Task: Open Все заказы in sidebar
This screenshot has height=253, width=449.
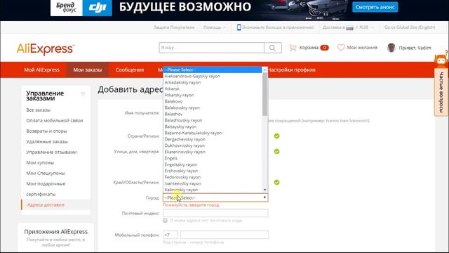Action: tap(39, 110)
